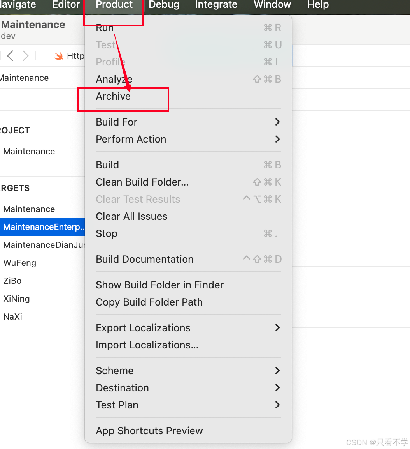
Task: Expand the Scheme submenu
Action: [188, 371]
